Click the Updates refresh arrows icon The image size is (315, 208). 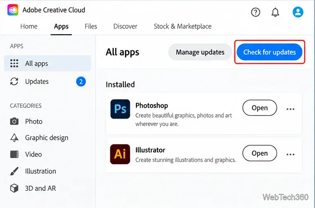coord(14,81)
